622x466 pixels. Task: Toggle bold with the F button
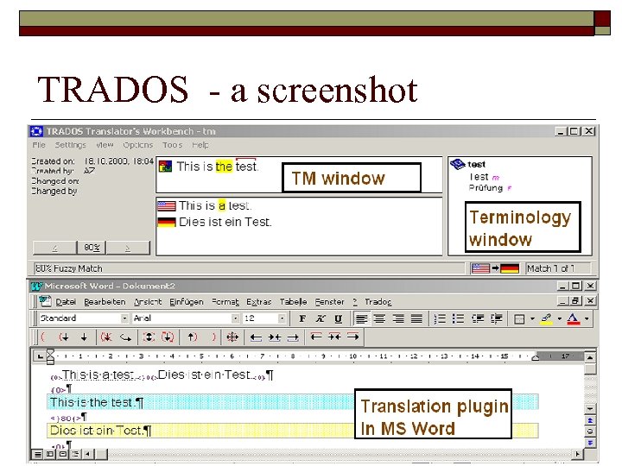pos(302,318)
